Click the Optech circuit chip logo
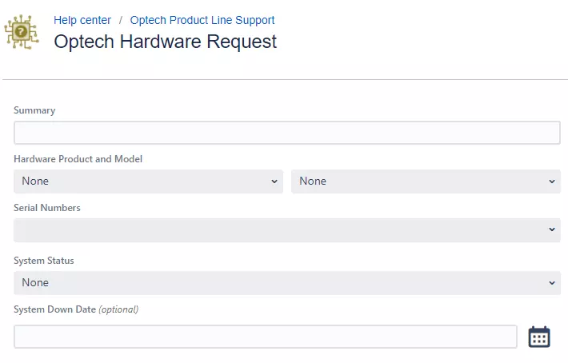568x363 pixels. point(22,32)
